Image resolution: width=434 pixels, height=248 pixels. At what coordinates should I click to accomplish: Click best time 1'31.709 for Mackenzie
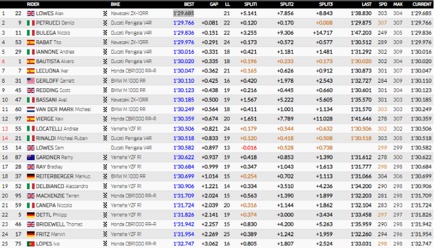(x=183, y=196)
